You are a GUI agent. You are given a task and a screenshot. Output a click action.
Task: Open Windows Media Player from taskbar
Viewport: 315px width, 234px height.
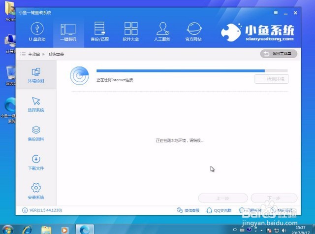tap(64, 230)
